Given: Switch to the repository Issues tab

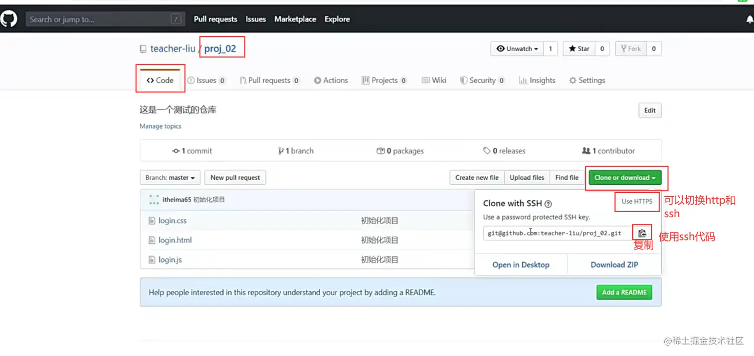Looking at the screenshot, I should pyautogui.click(x=206, y=80).
